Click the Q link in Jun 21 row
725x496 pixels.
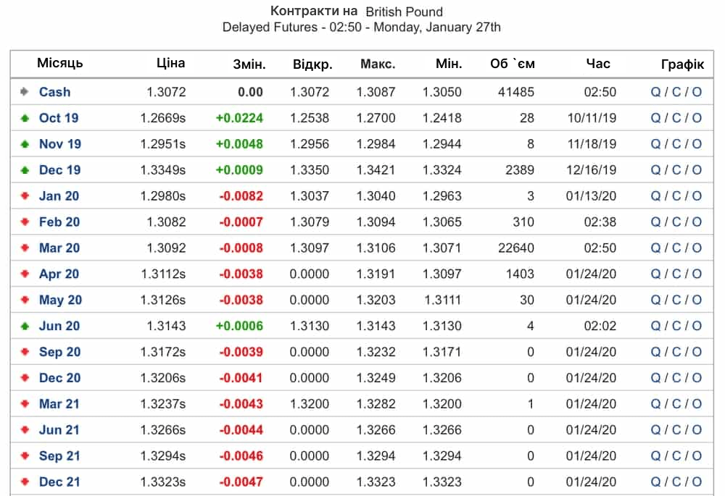click(x=655, y=429)
